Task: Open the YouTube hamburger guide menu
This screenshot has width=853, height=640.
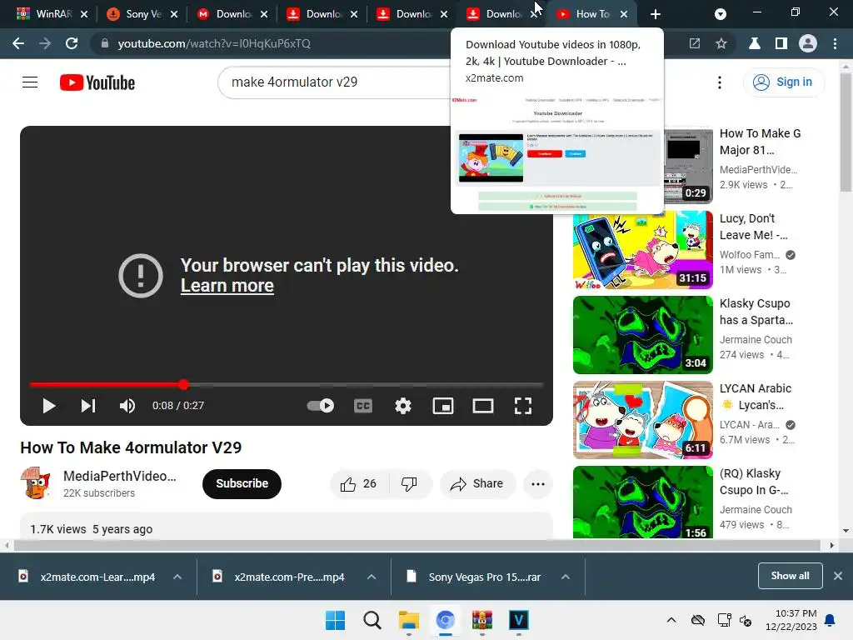Action: (30, 82)
